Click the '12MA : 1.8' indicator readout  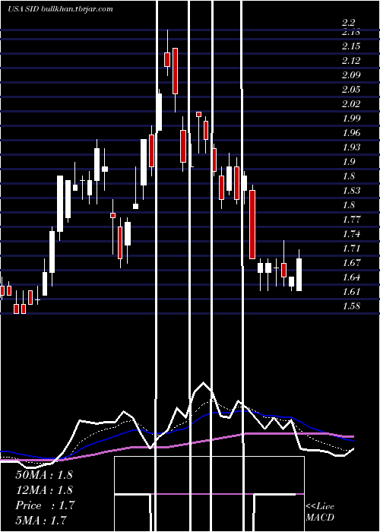(x=44, y=490)
